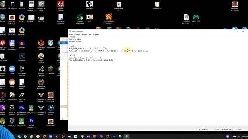Click the Стр 7, стлб 58 status entry
Screen dimensions: 248x139
point(203,129)
